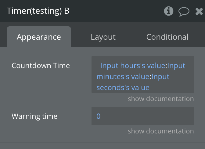Edit the Input seconds's value expression
Viewport: 205px width, 149px height.
(x=123, y=88)
